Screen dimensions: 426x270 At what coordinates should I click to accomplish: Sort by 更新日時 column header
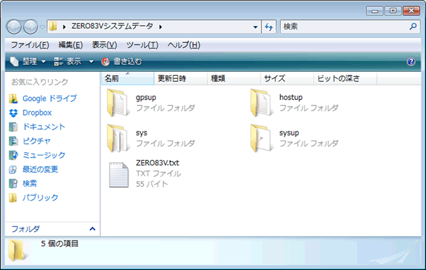(172, 78)
